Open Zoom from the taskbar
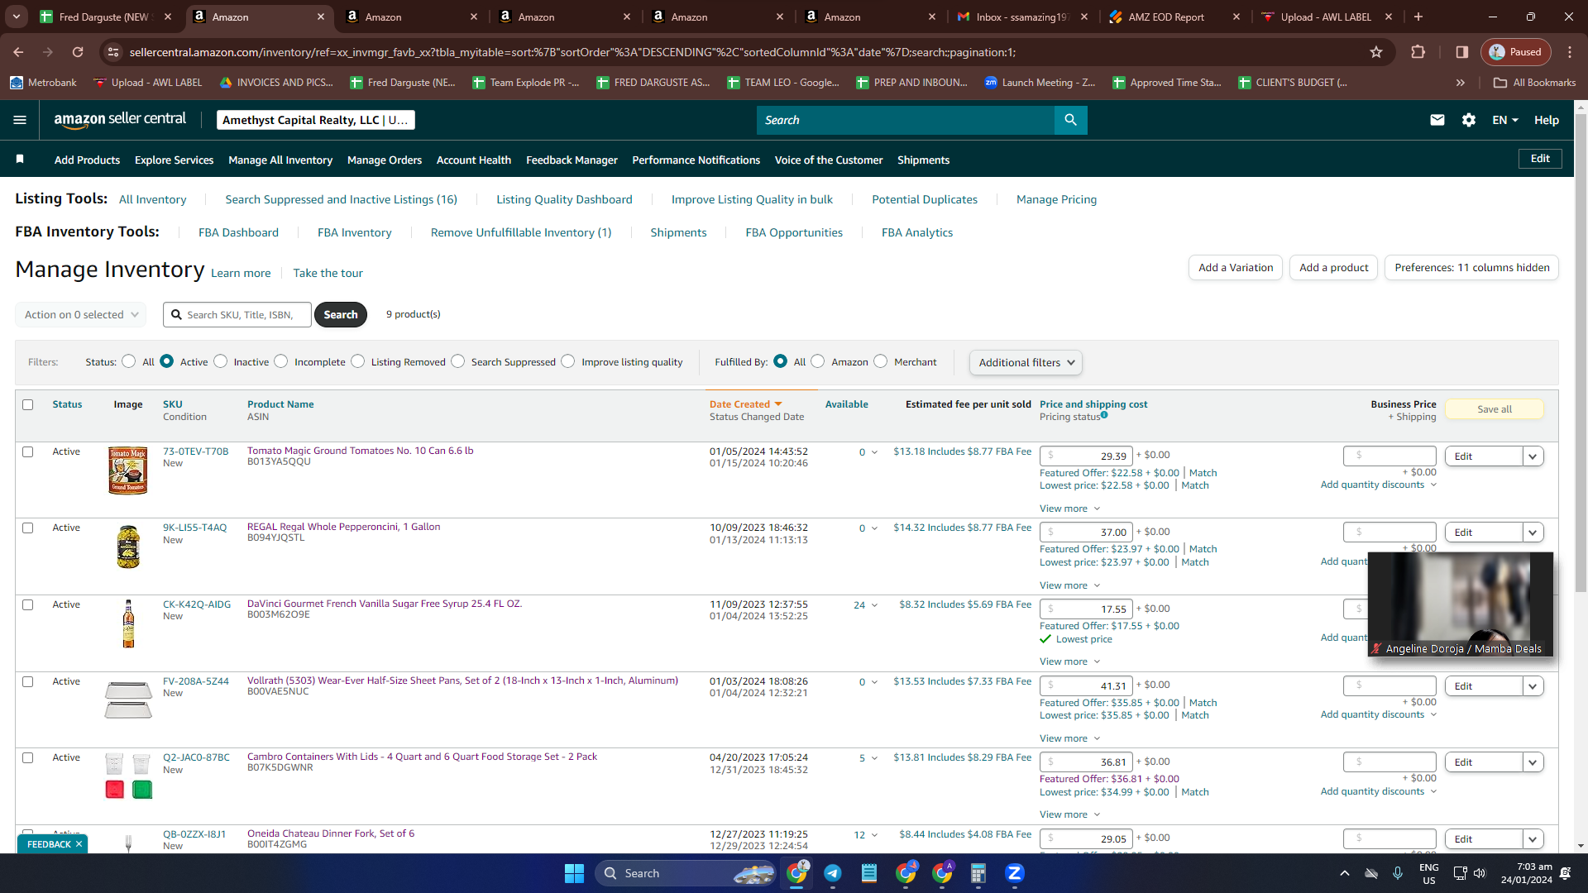Image resolution: width=1588 pixels, height=893 pixels. click(1015, 873)
